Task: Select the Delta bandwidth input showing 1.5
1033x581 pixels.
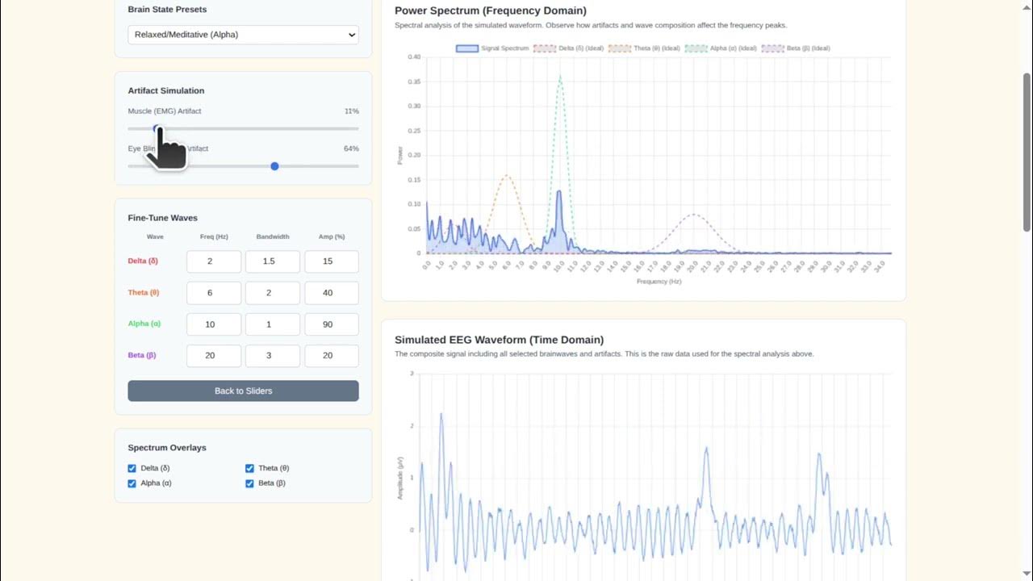Action: [x=272, y=261]
